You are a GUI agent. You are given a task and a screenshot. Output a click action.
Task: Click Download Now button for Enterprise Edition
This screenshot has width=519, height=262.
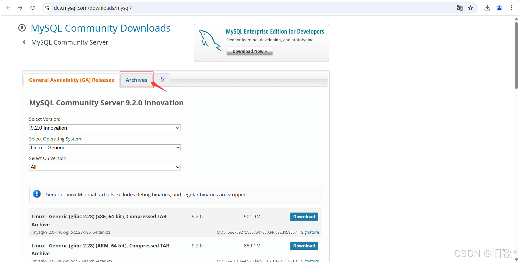[x=249, y=51]
